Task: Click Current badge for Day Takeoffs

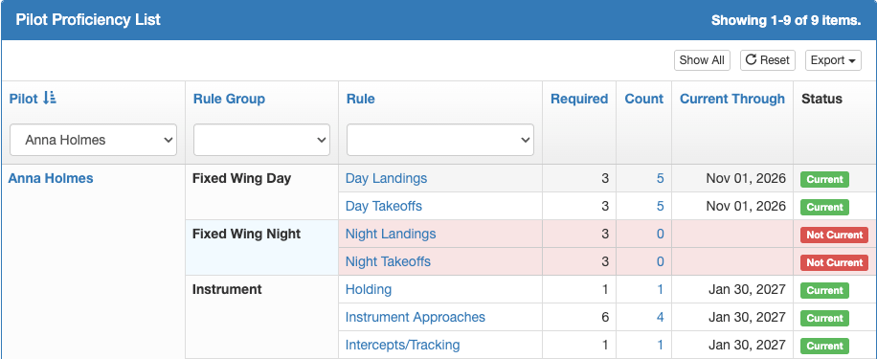Action: click(x=824, y=207)
